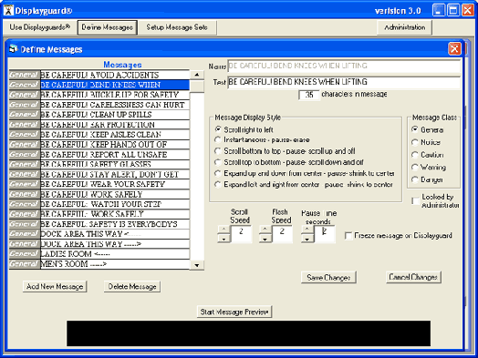Viewport: 478px width, 358px height.
Task: Click the Pause Time seconds field
Action: 325,234
